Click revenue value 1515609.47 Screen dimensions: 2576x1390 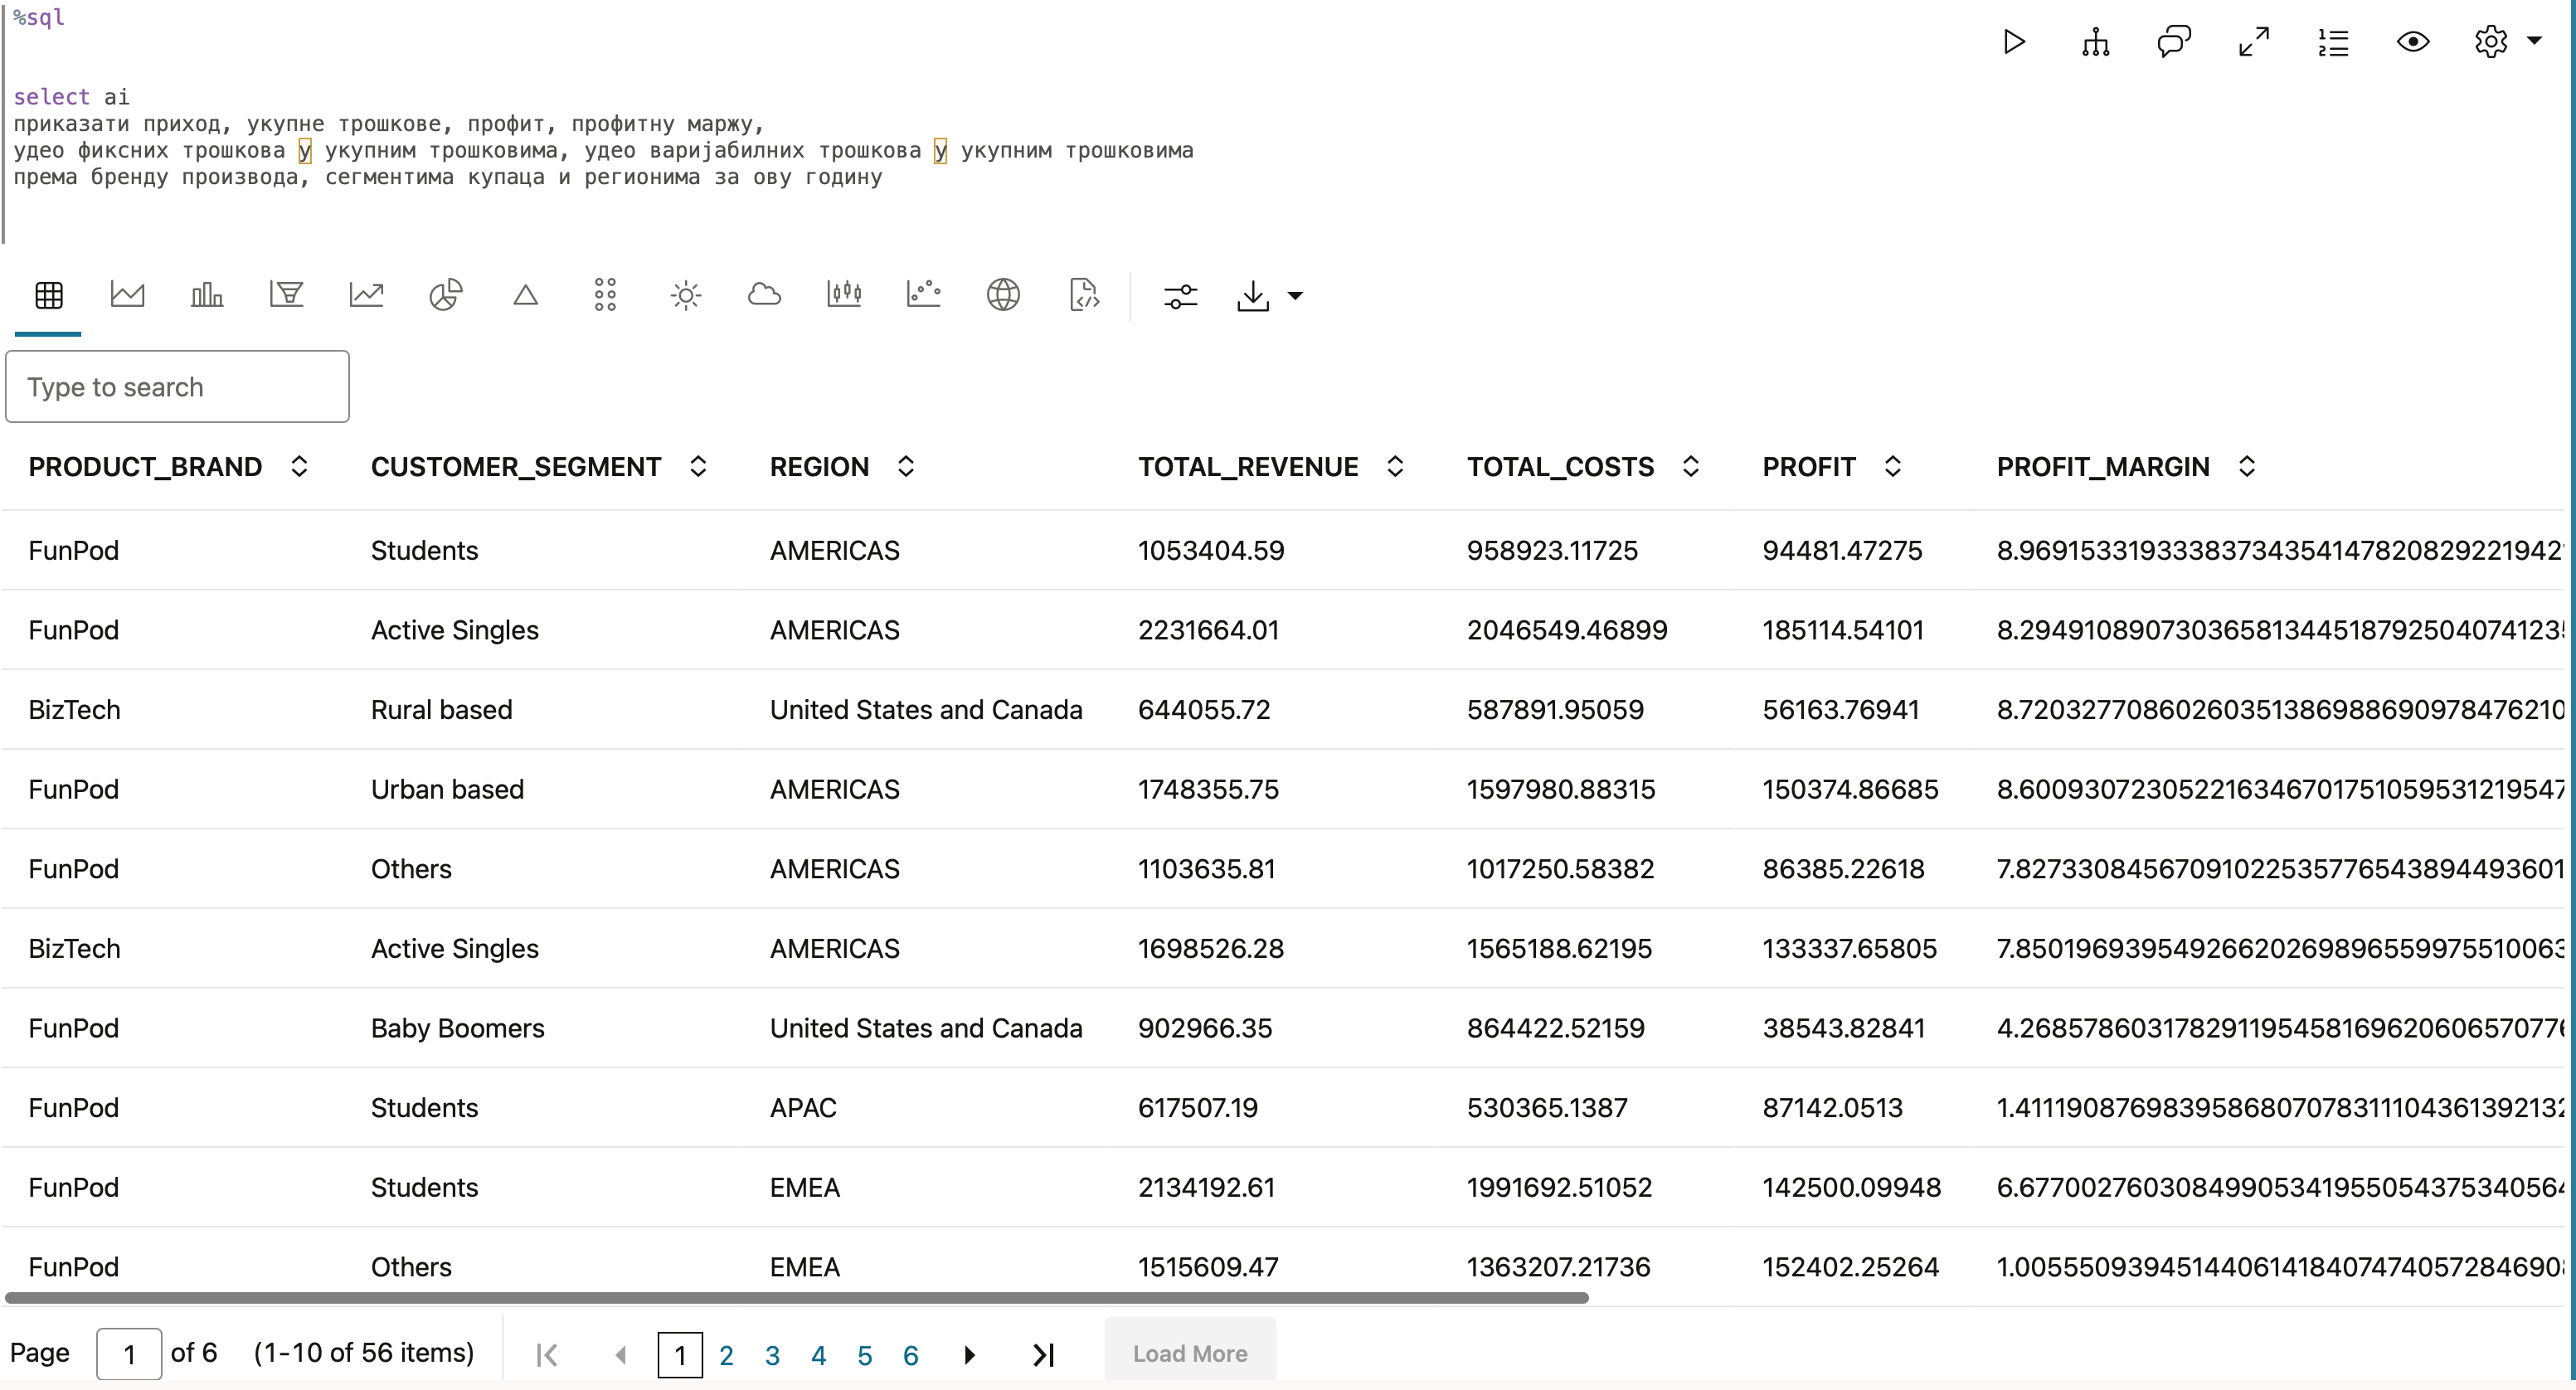(x=1208, y=1268)
